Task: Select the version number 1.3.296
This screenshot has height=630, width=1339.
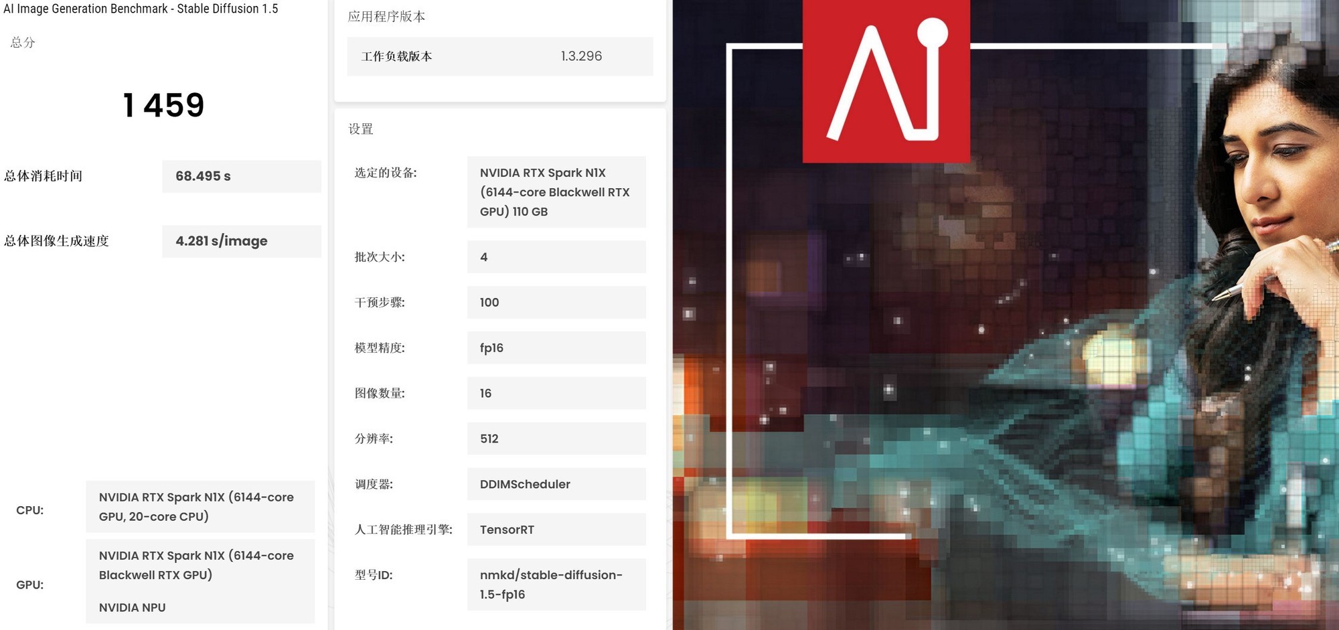Action: [x=582, y=56]
